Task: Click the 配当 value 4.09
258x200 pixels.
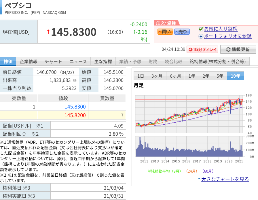Action: [119, 126]
